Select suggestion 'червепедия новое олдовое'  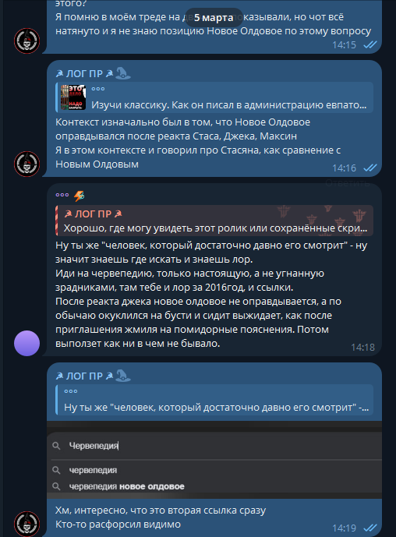pyautogui.click(x=127, y=486)
